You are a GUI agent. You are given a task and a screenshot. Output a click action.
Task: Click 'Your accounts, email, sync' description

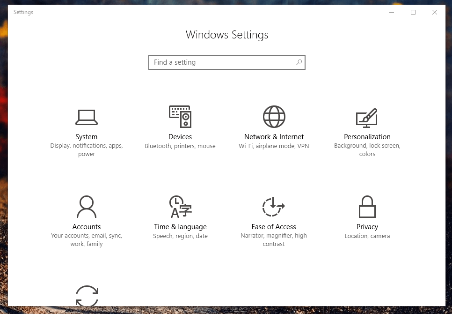[87, 236]
